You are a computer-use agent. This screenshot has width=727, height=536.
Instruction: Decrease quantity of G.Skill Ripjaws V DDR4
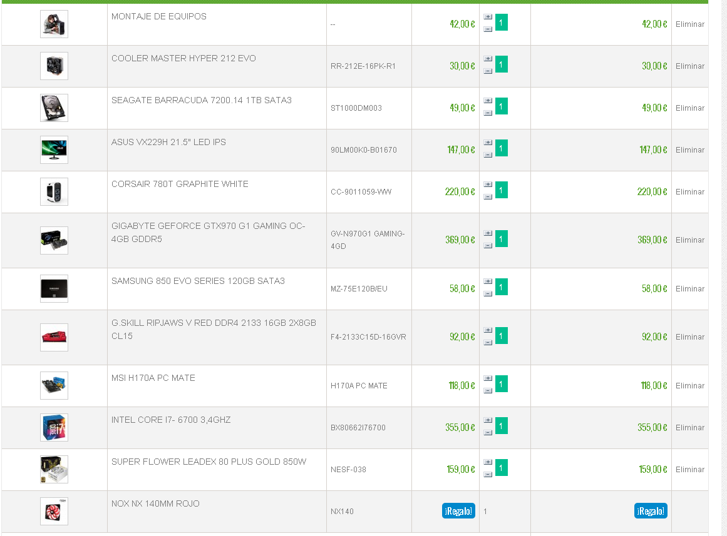[x=488, y=343]
